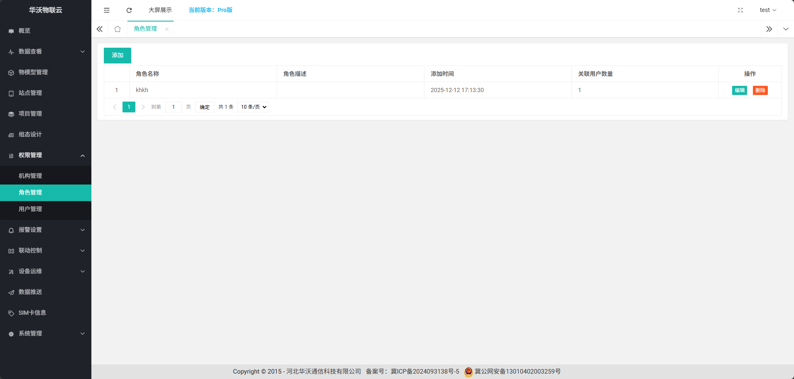Open 用户管理 in the sidebar
Viewport: 794px width, 379px height.
click(30, 209)
